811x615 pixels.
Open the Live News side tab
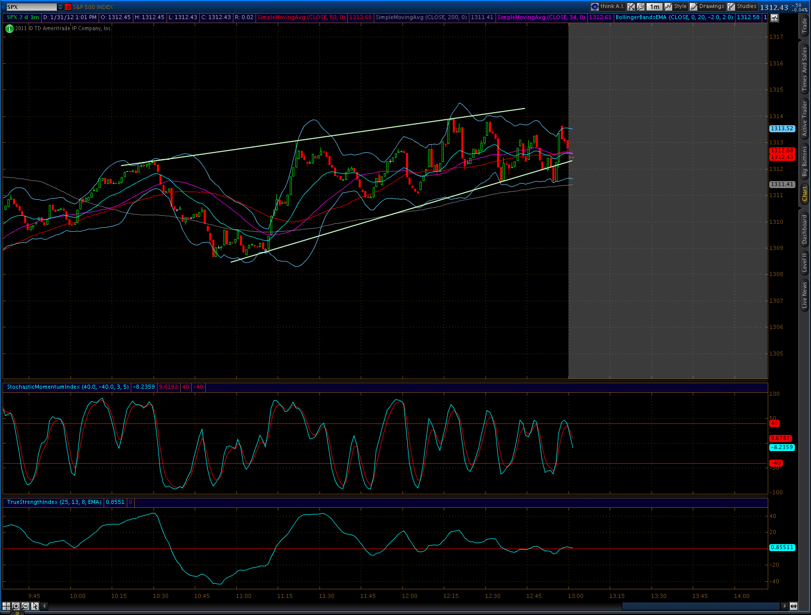click(x=804, y=295)
